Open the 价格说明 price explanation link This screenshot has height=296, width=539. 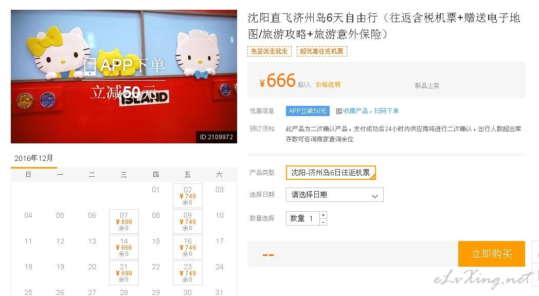click(328, 84)
